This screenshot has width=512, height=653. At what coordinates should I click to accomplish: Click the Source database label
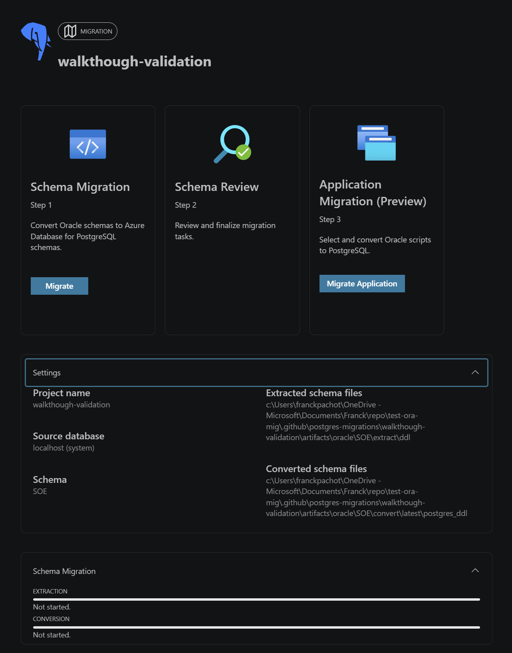69,436
